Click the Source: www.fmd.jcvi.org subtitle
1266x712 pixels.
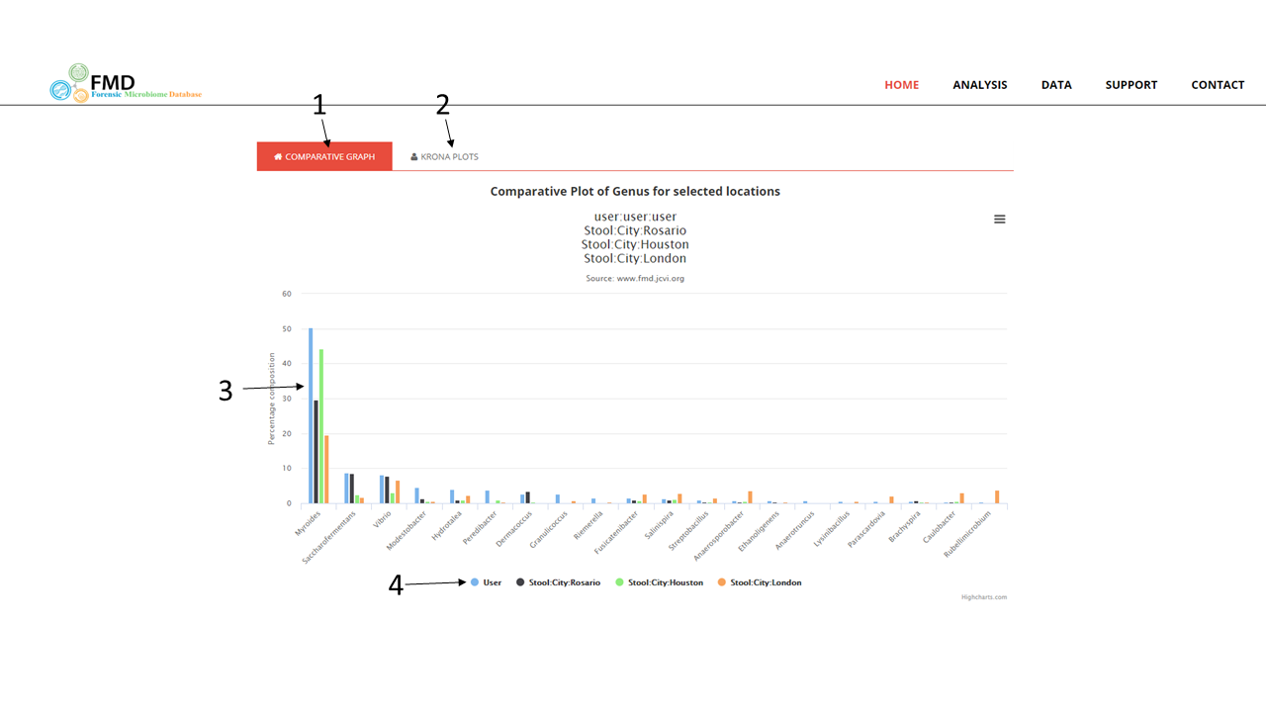pos(635,279)
